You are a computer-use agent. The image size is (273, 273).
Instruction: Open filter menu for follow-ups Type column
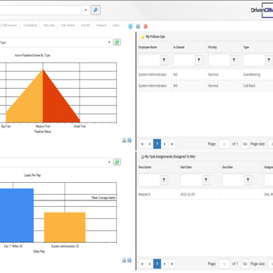pos(269,61)
